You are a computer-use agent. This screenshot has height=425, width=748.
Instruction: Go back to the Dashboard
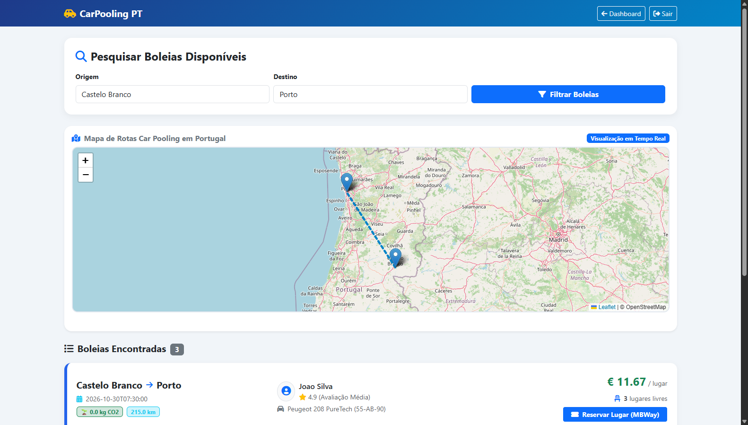621,14
